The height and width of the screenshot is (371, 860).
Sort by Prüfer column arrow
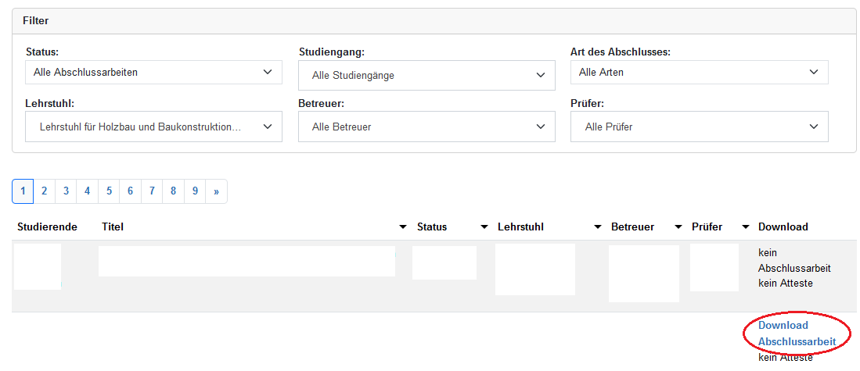739,227
